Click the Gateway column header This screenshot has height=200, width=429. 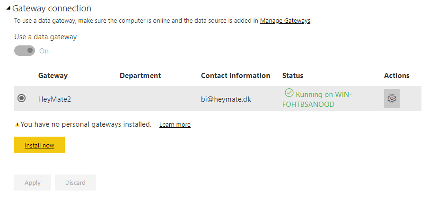pos(53,76)
